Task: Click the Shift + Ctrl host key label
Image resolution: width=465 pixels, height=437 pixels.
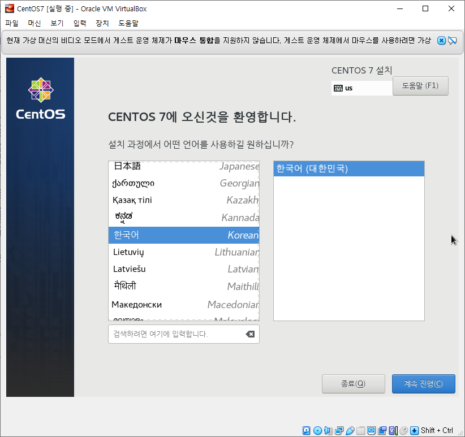Action: 437,430
